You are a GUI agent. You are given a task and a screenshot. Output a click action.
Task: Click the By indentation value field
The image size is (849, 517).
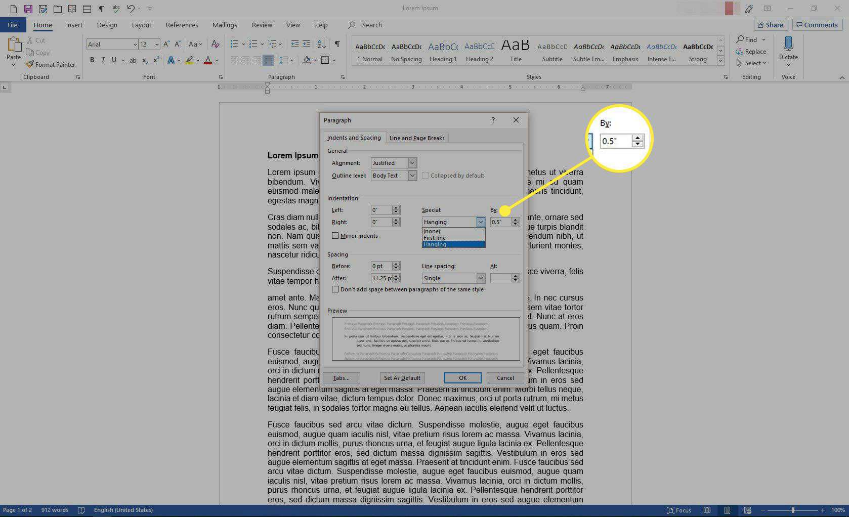tap(500, 222)
